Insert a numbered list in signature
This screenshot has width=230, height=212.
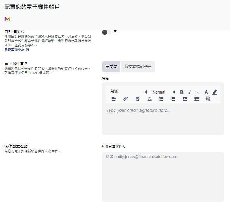(161, 99)
